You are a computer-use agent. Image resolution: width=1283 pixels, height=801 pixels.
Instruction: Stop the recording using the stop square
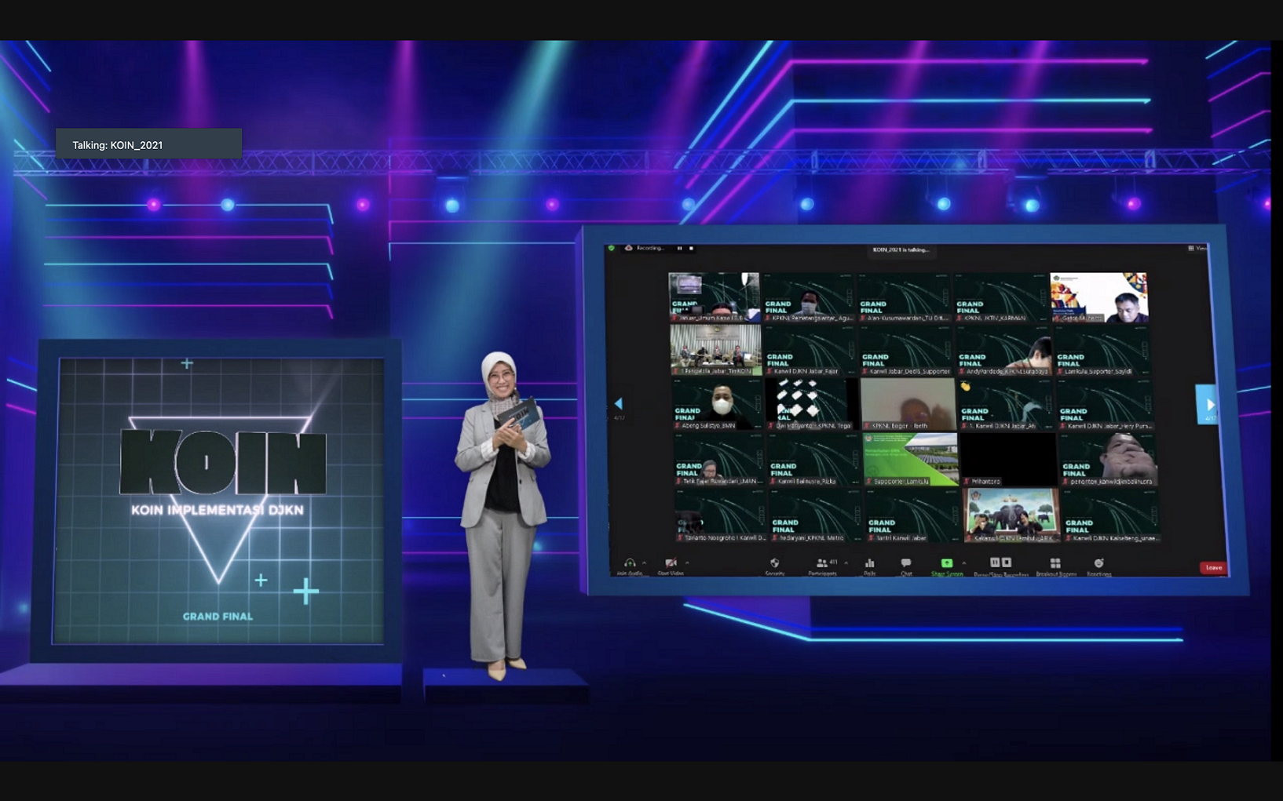pyautogui.click(x=691, y=249)
